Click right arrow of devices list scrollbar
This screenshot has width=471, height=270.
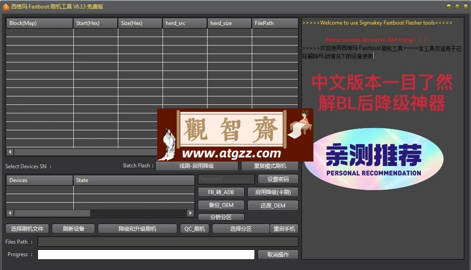[x=190, y=213]
